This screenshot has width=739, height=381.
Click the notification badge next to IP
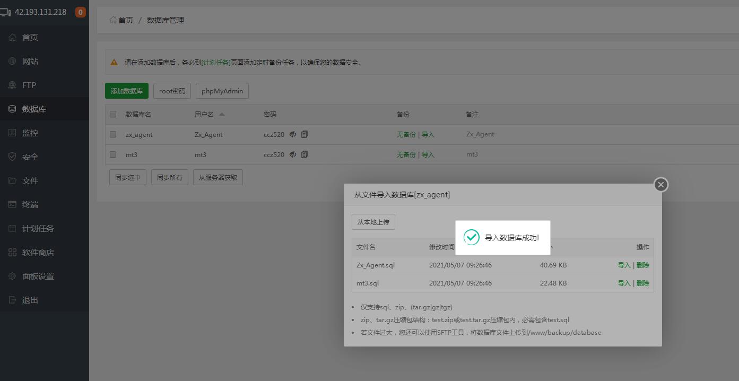[x=81, y=12]
